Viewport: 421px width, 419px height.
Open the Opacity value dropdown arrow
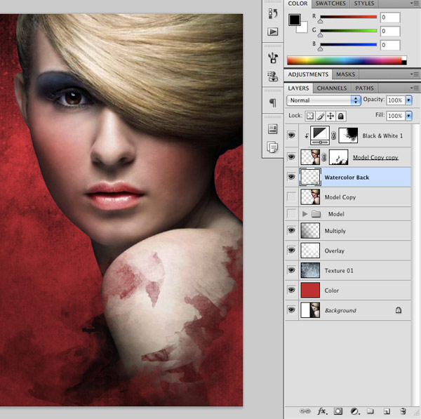coord(409,101)
